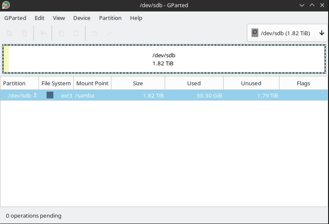Click the Flags column header
This screenshot has width=329, height=224.
click(x=304, y=83)
